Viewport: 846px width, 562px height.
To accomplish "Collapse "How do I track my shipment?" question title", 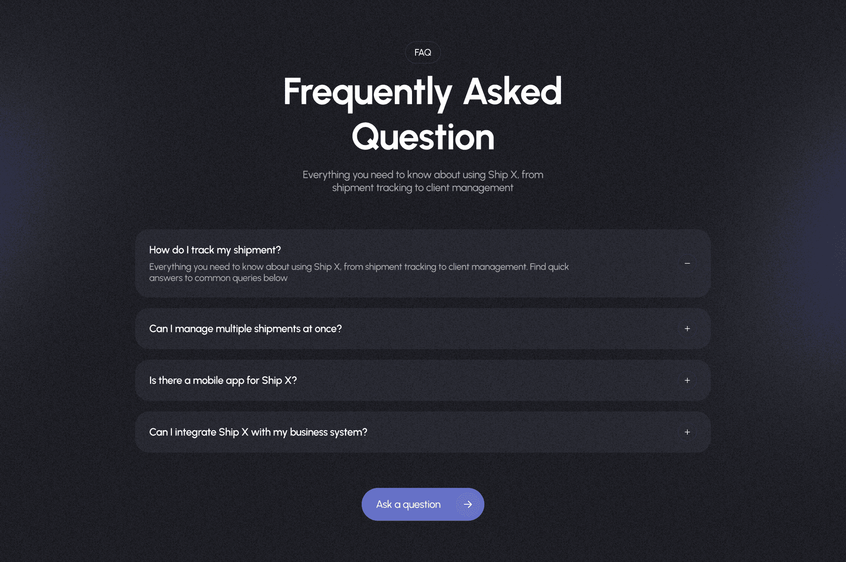I will 215,250.
